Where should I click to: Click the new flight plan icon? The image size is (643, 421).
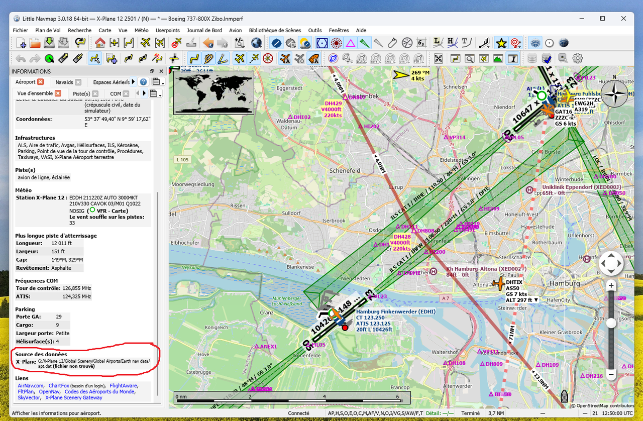pyautogui.click(x=22, y=43)
